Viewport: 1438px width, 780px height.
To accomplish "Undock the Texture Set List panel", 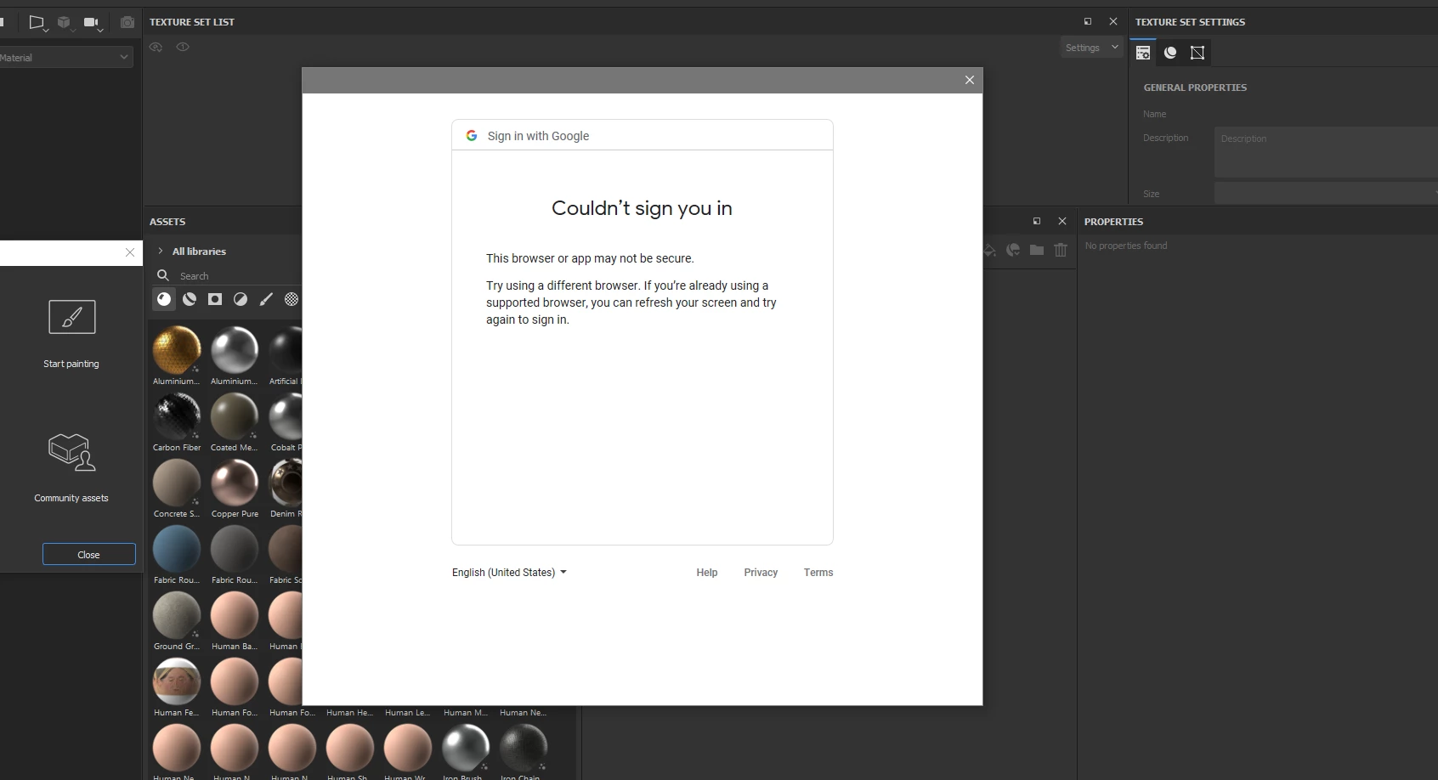I will [x=1088, y=21].
